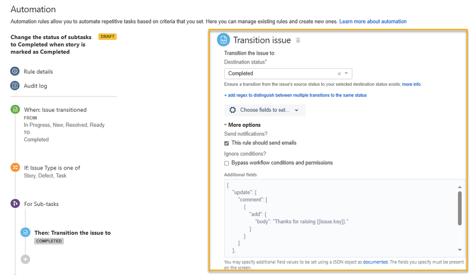This screenshot has width=471, height=275.
Task: Select the purple For Sub-tasks branch icon
Action: pyautogui.click(x=15, y=203)
